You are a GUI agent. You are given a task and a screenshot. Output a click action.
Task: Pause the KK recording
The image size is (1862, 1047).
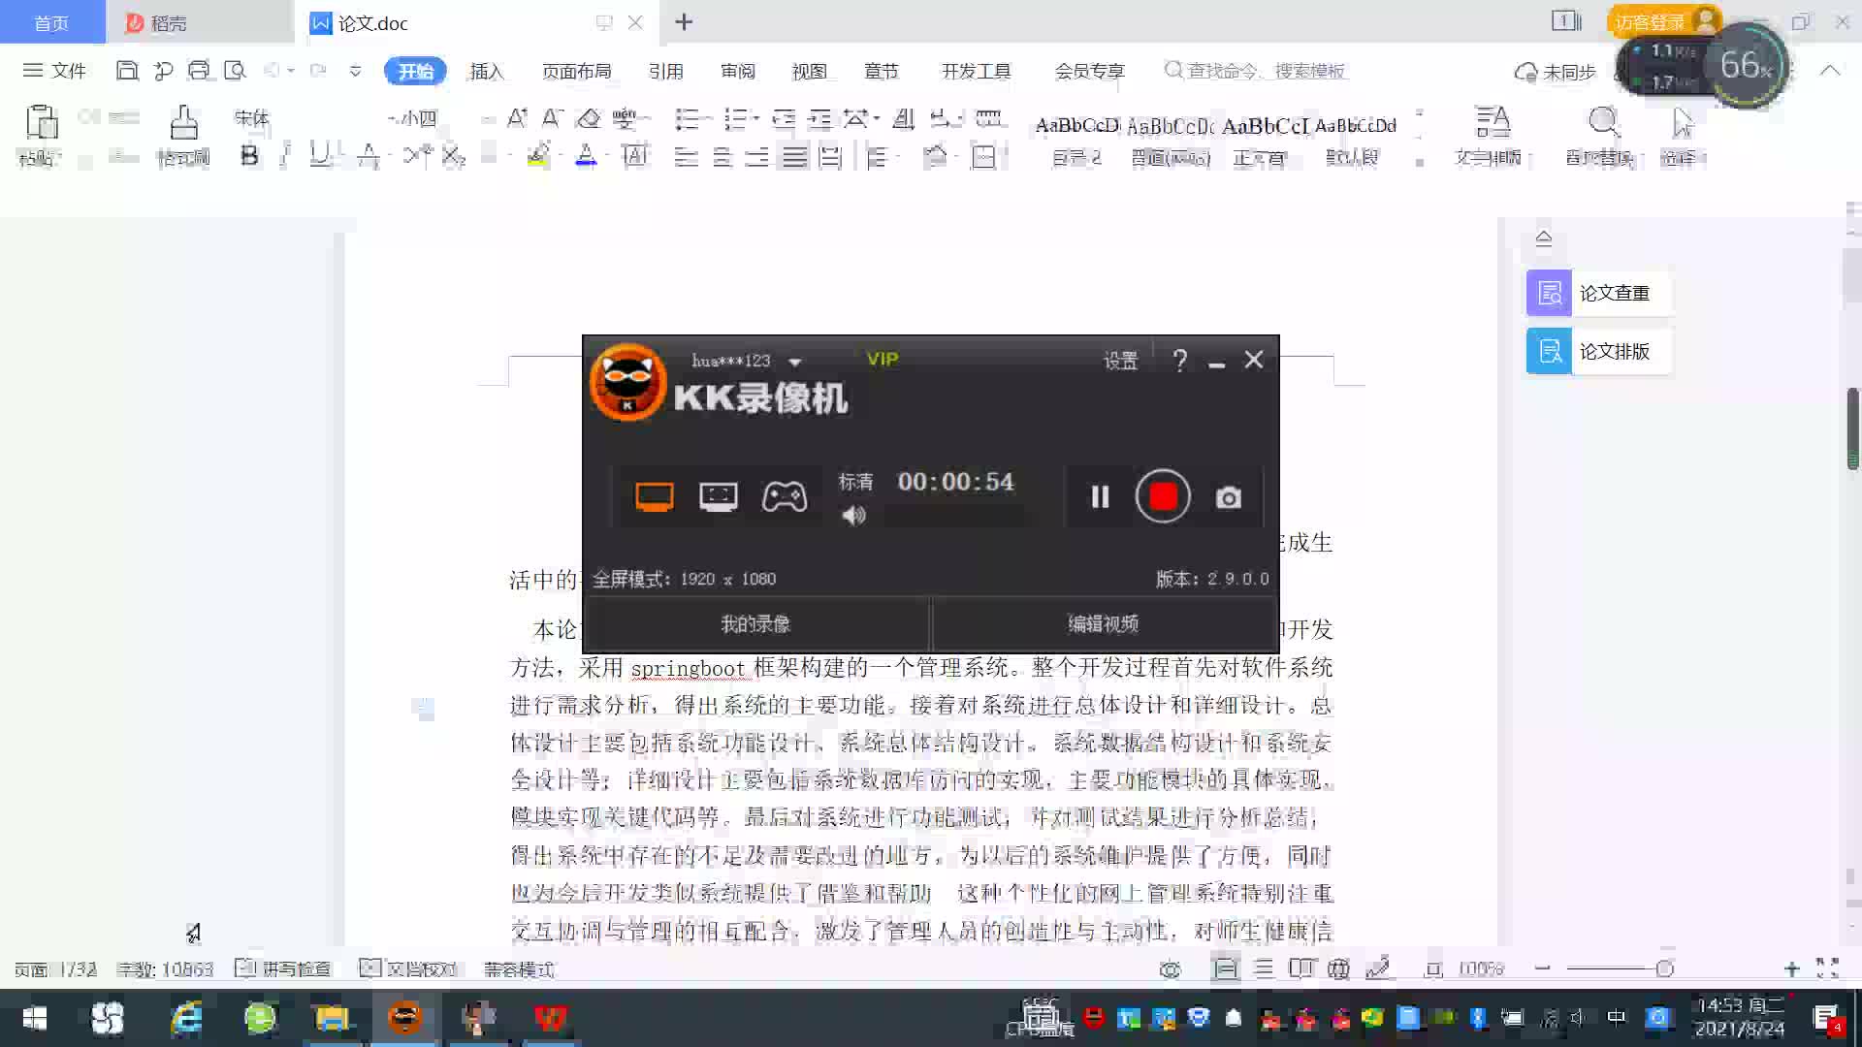point(1100,497)
